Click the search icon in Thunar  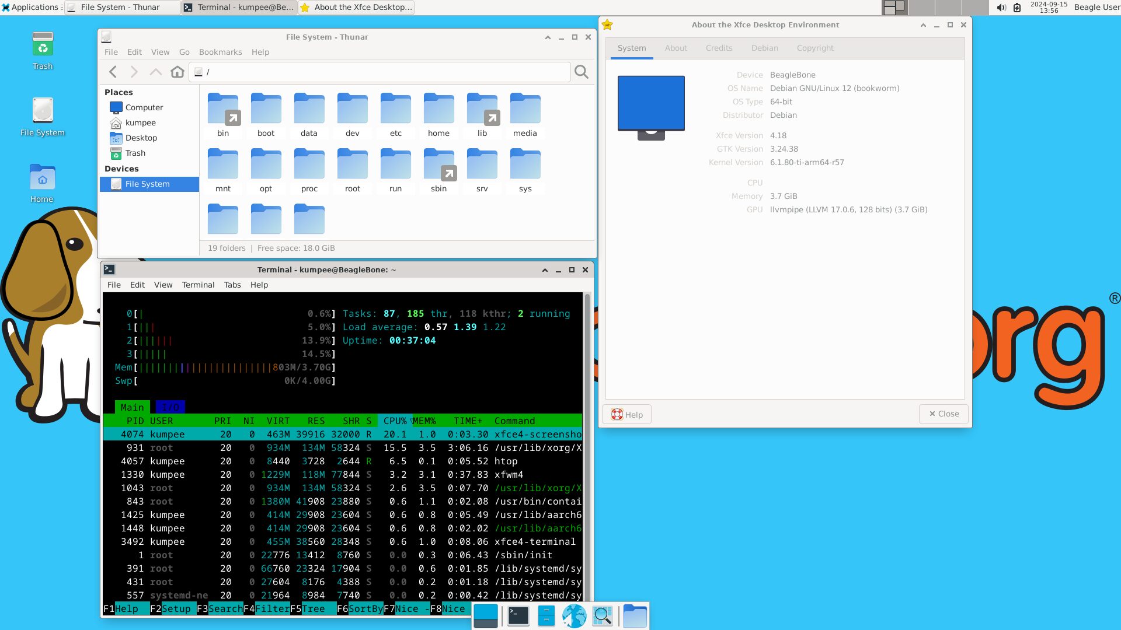pos(582,72)
